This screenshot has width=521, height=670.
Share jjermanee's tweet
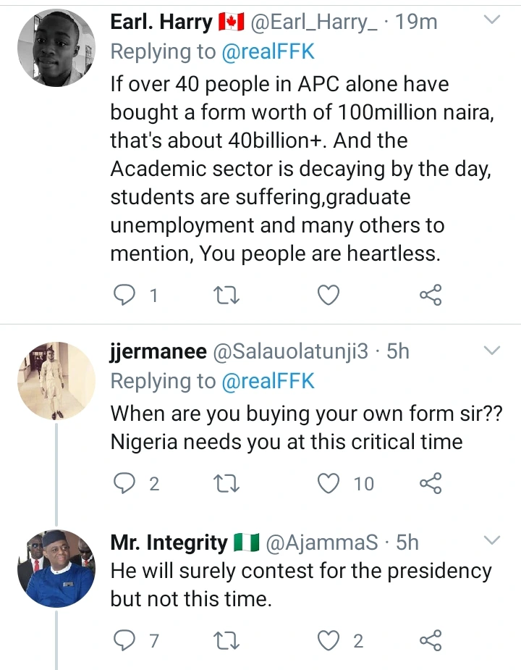(x=431, y=483)
